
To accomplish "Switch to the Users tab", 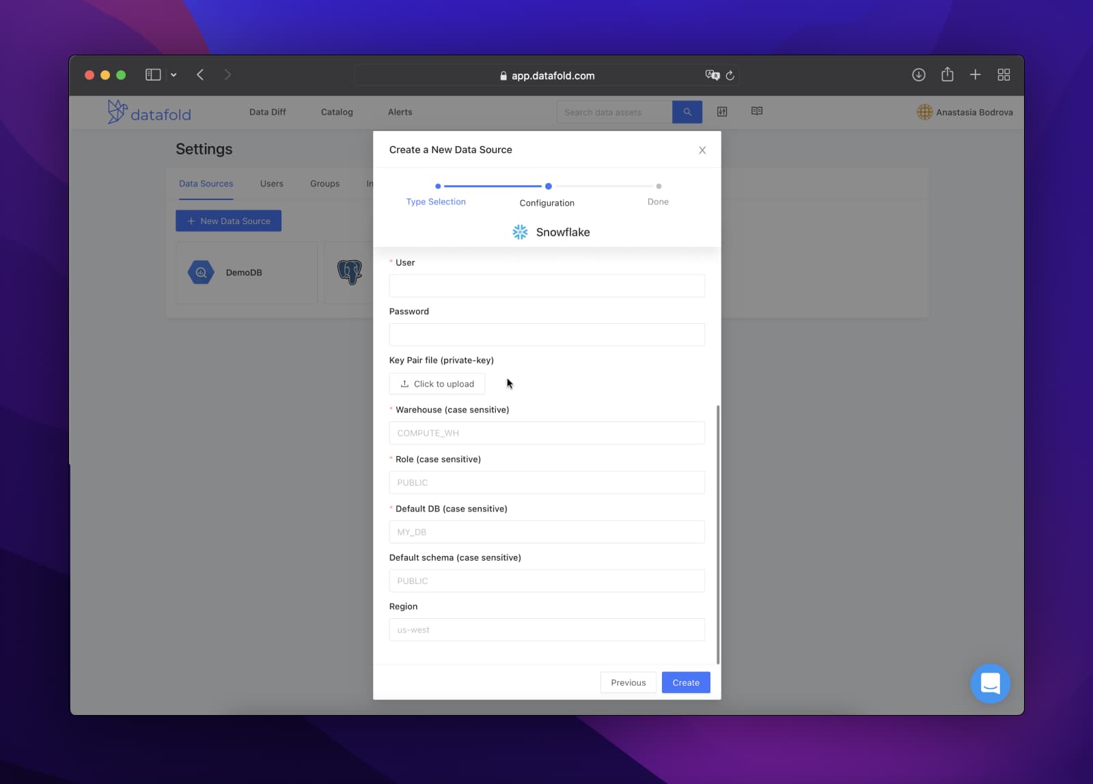I will click(271, 184).
